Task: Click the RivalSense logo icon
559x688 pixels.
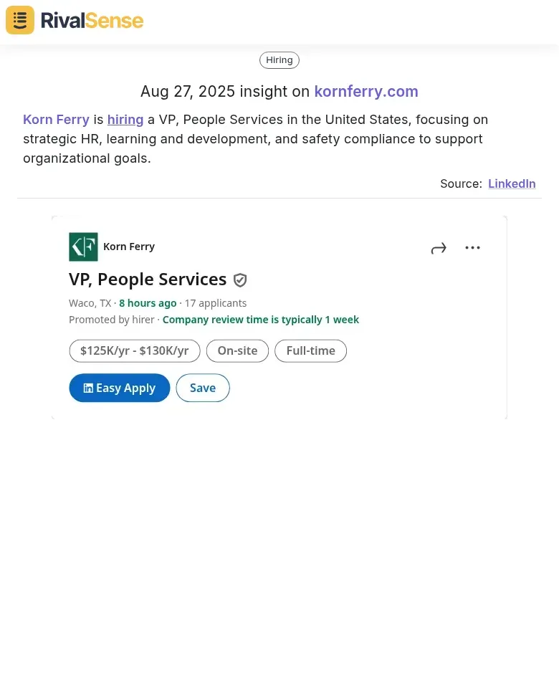Action: tap(19, 20)
